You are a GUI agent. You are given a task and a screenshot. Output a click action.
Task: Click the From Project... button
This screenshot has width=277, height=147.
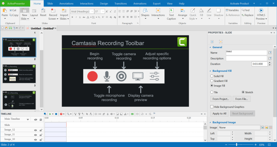[x=221, y=99]
